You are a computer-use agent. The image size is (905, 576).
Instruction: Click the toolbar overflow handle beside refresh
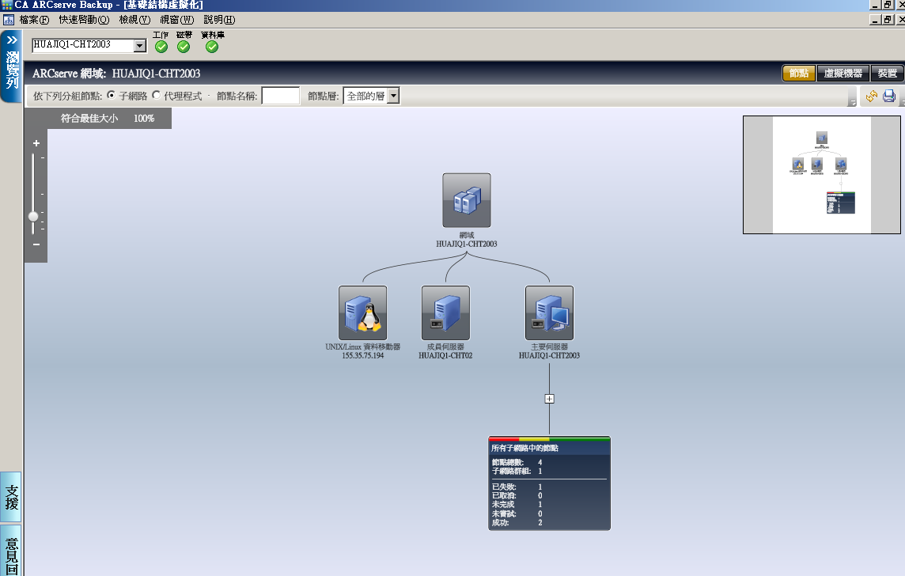click(x=852, y=97)
